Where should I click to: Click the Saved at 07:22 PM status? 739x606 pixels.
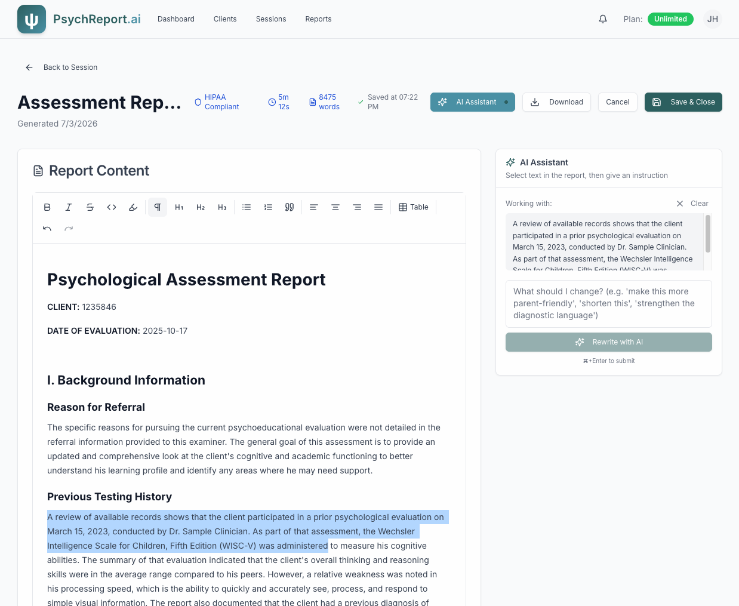387,102
